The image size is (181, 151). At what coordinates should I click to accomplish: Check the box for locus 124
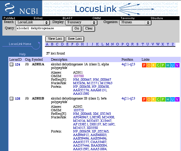tap(12, 64)
